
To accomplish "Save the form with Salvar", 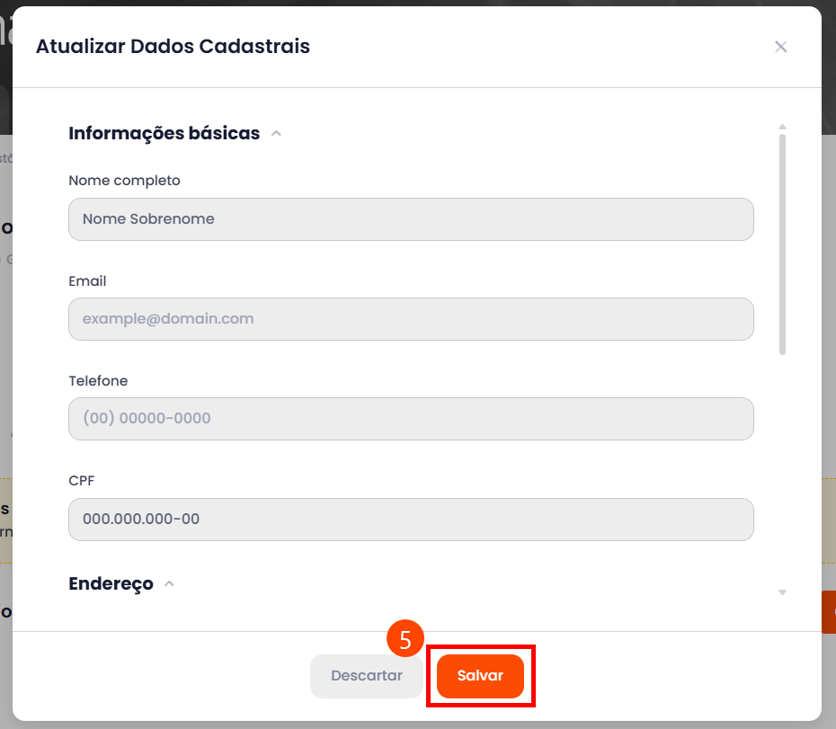I will (x=480, y=676).
